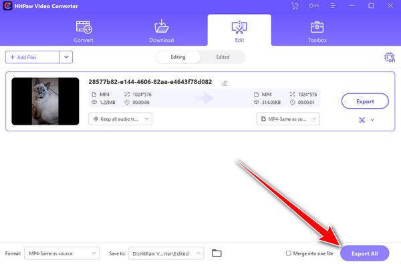Expand the chevron next to scissors
Screen dimensions: 401x264
[372, 120]
